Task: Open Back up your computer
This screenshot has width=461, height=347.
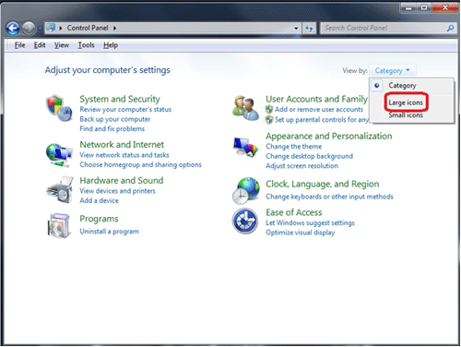Action: point(115,119)
